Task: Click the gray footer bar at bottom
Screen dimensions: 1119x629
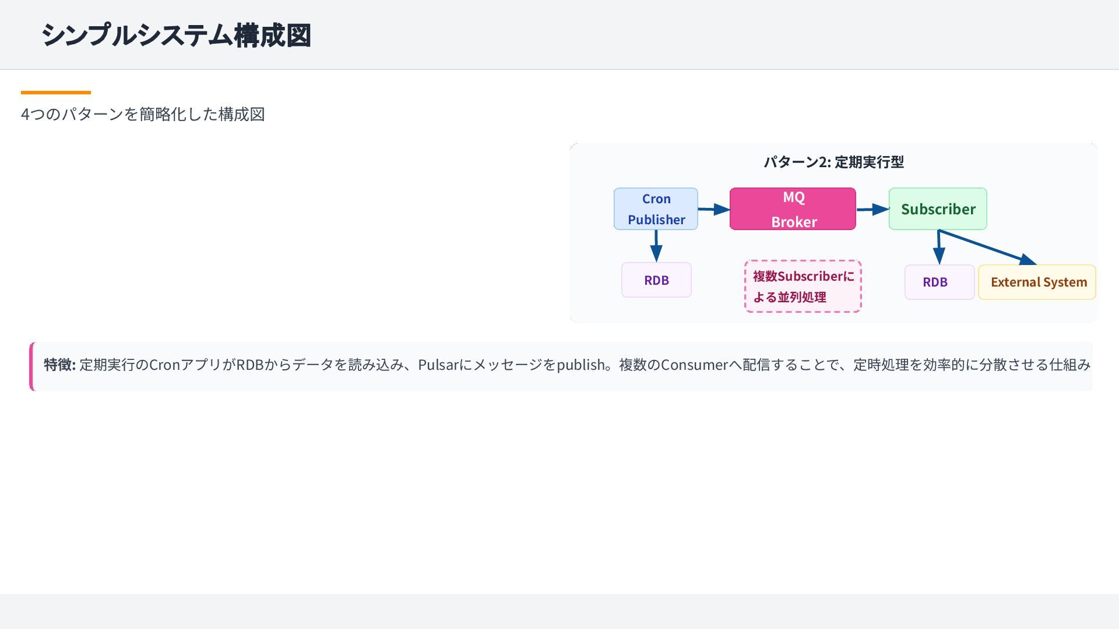Action: (x=559, y=612)
